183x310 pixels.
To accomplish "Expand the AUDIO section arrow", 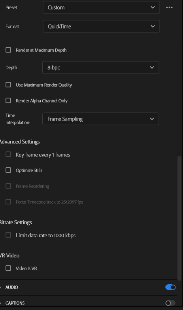I will click(x=1, y=287).
